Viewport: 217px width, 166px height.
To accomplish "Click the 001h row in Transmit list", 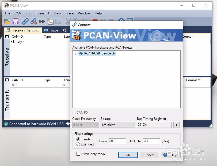I will point(14,85).
